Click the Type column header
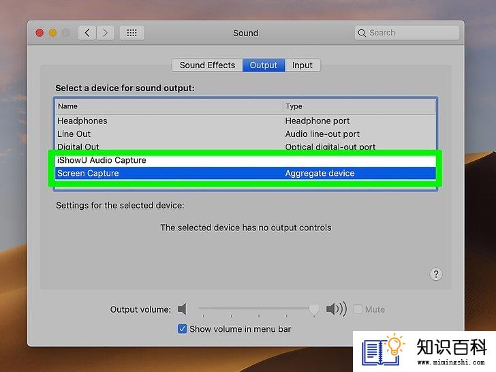 click(359, 106)
